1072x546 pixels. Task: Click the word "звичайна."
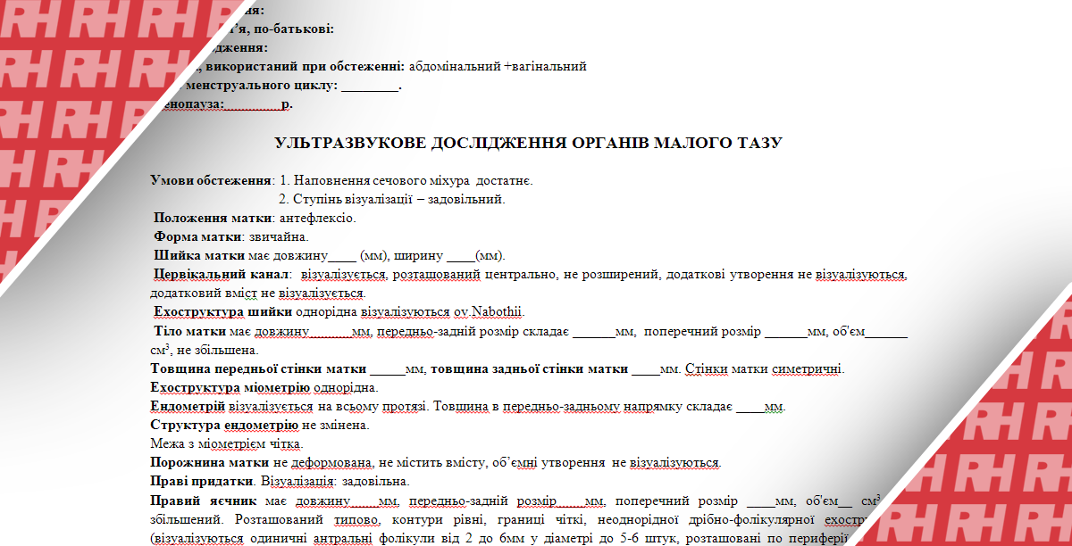(279, 236)
